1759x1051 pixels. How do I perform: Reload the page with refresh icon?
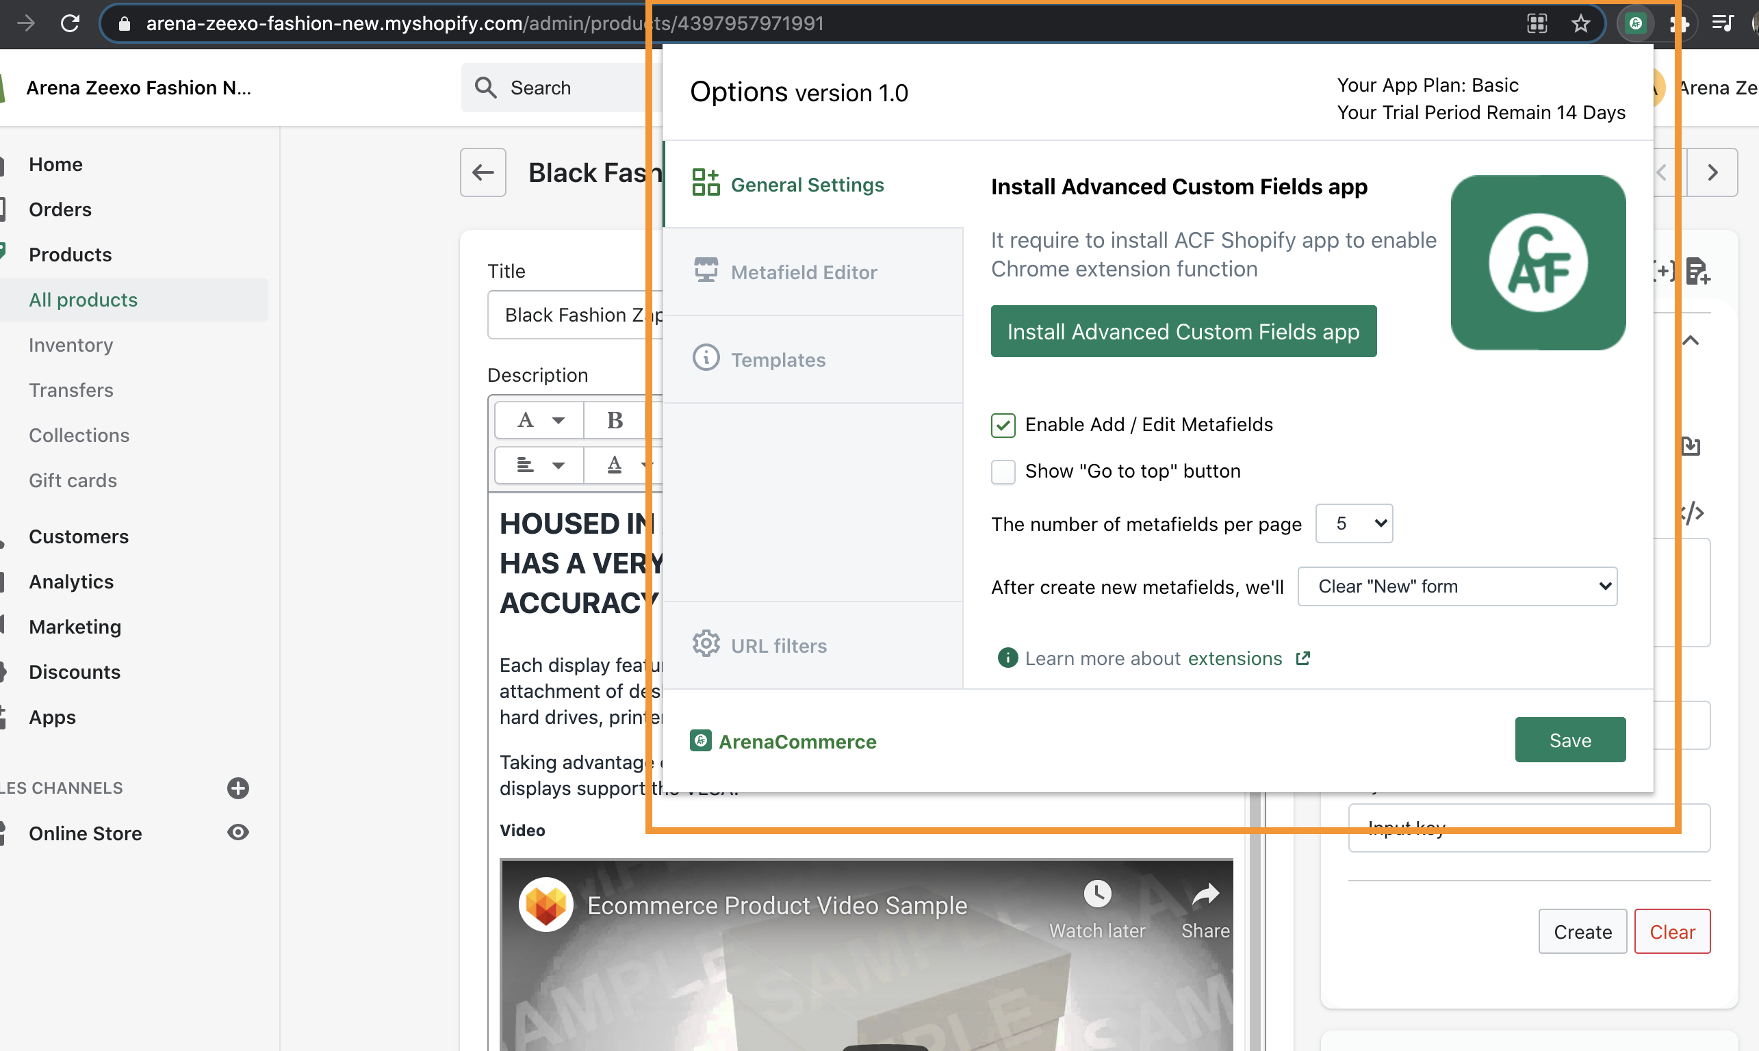(69, 23)
